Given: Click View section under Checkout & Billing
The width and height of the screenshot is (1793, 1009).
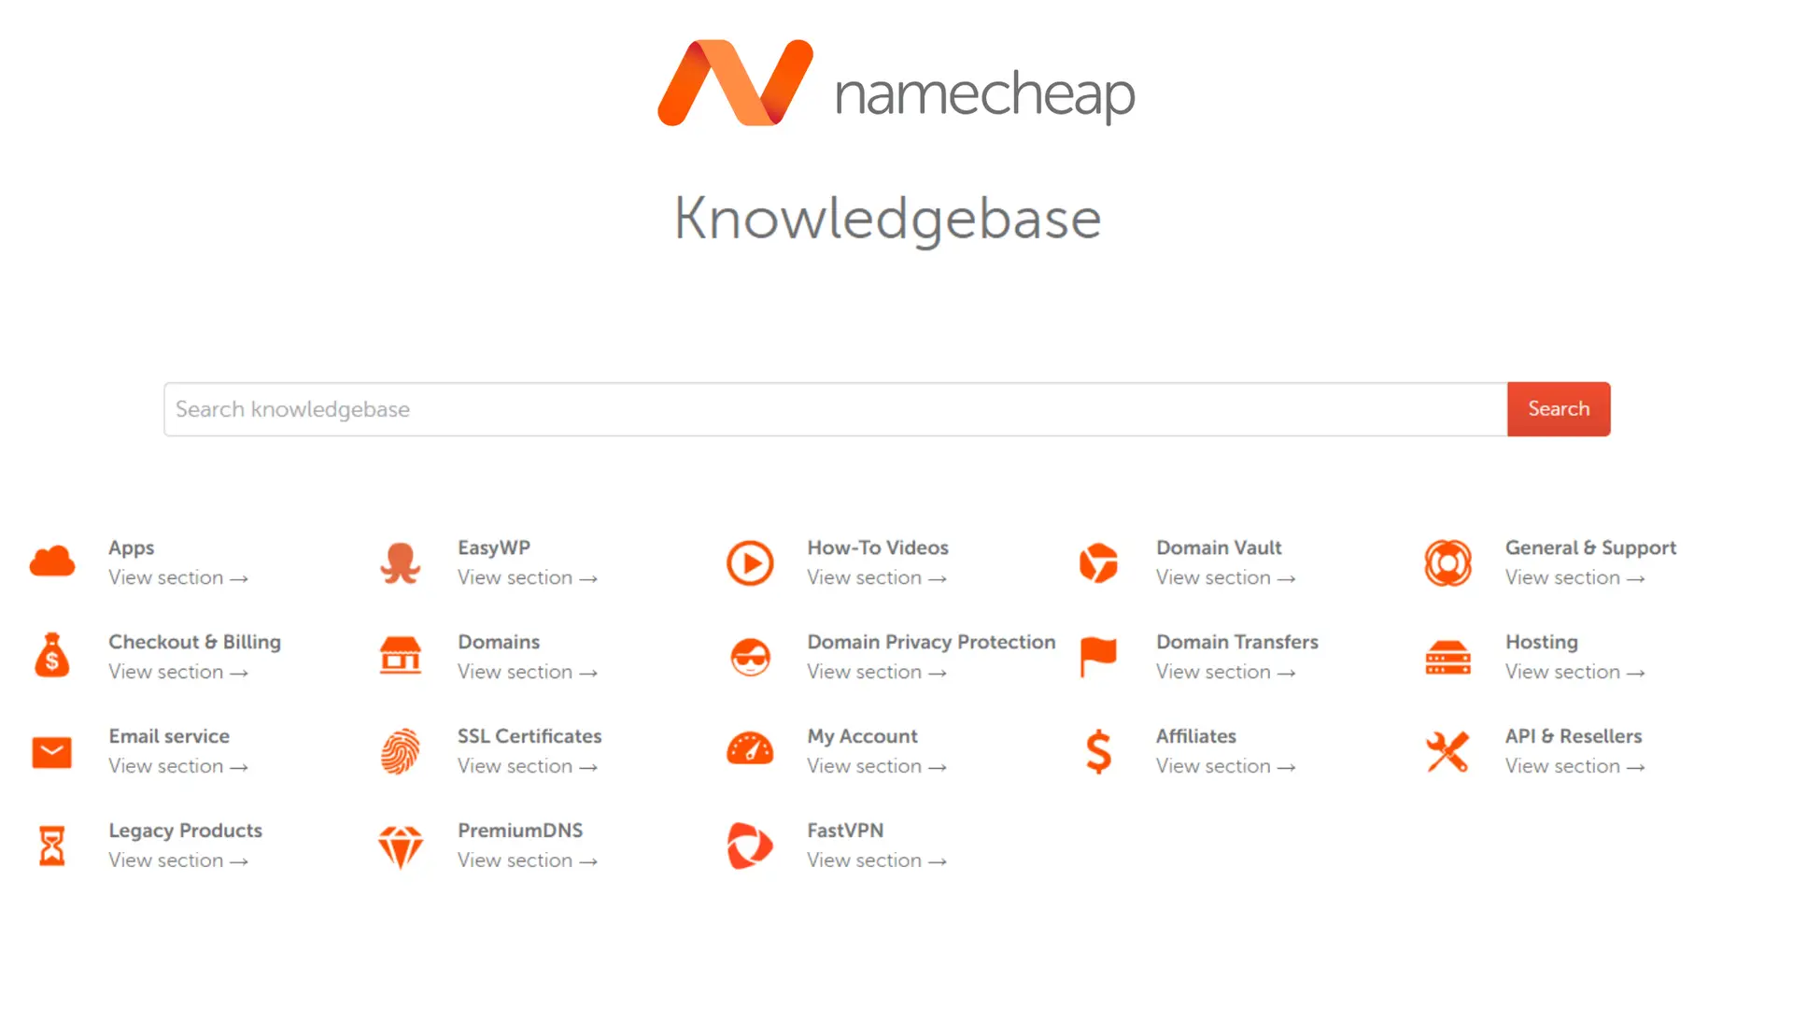Looking at the screenshot, I should [x=178, y=672].
